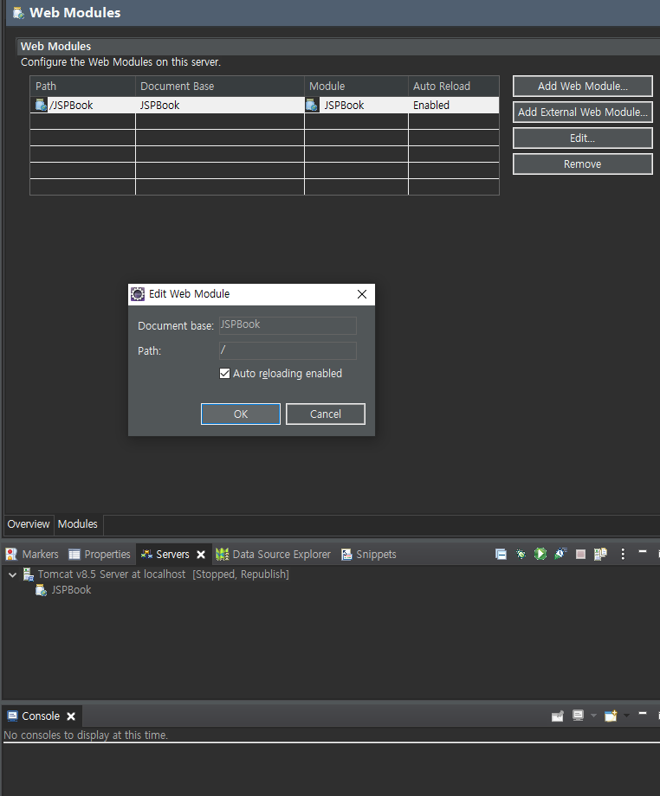Collapse all servers in Servers view toolbar
The height and width of the screenshot is (796, 660).
click(501, 554)
